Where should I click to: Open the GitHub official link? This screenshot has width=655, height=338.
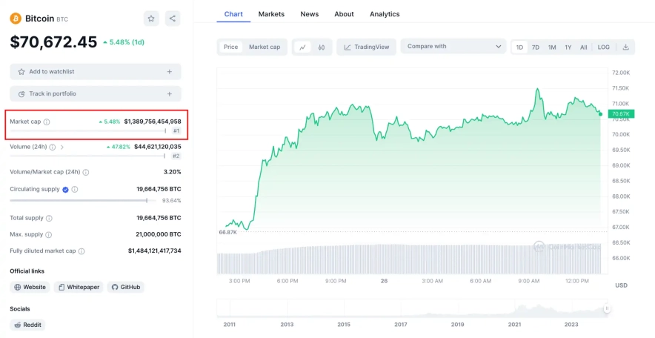(125, 287)
